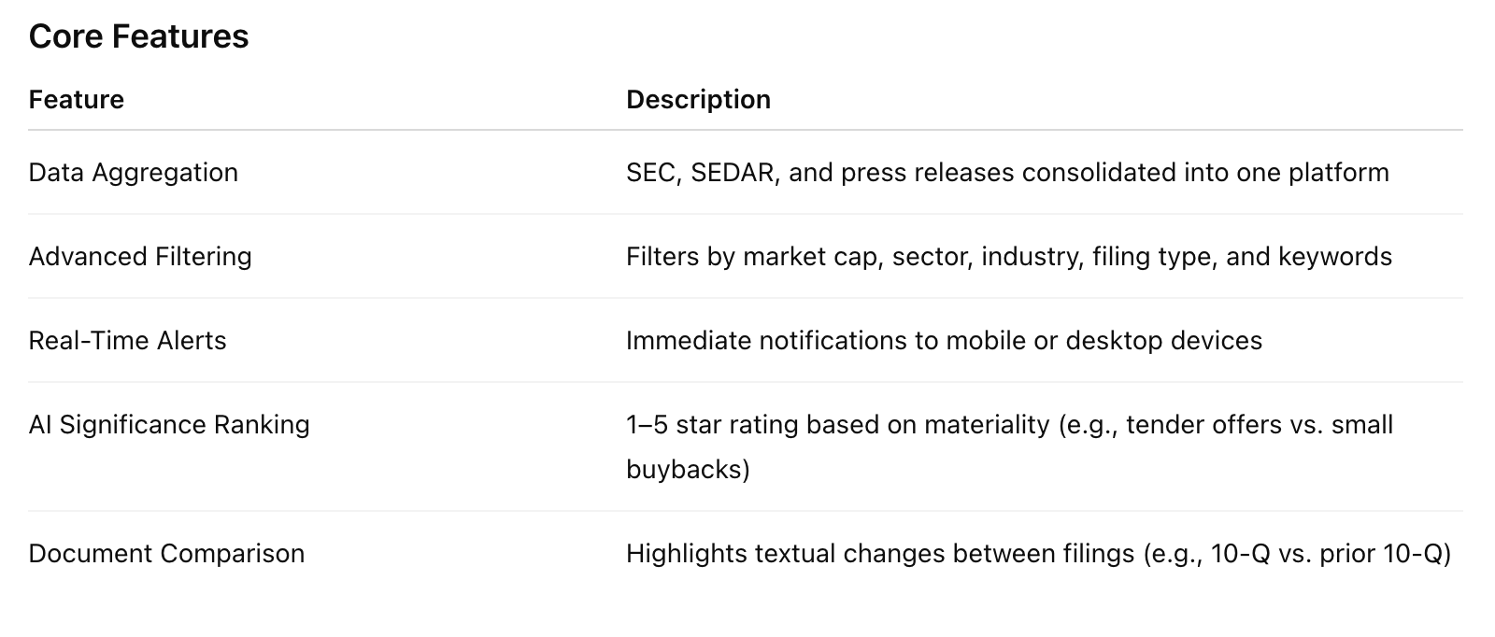Click the Immediate notifications description
Image resolution: width=1495 pixels, height=637 pixels.
pos(944,341)
